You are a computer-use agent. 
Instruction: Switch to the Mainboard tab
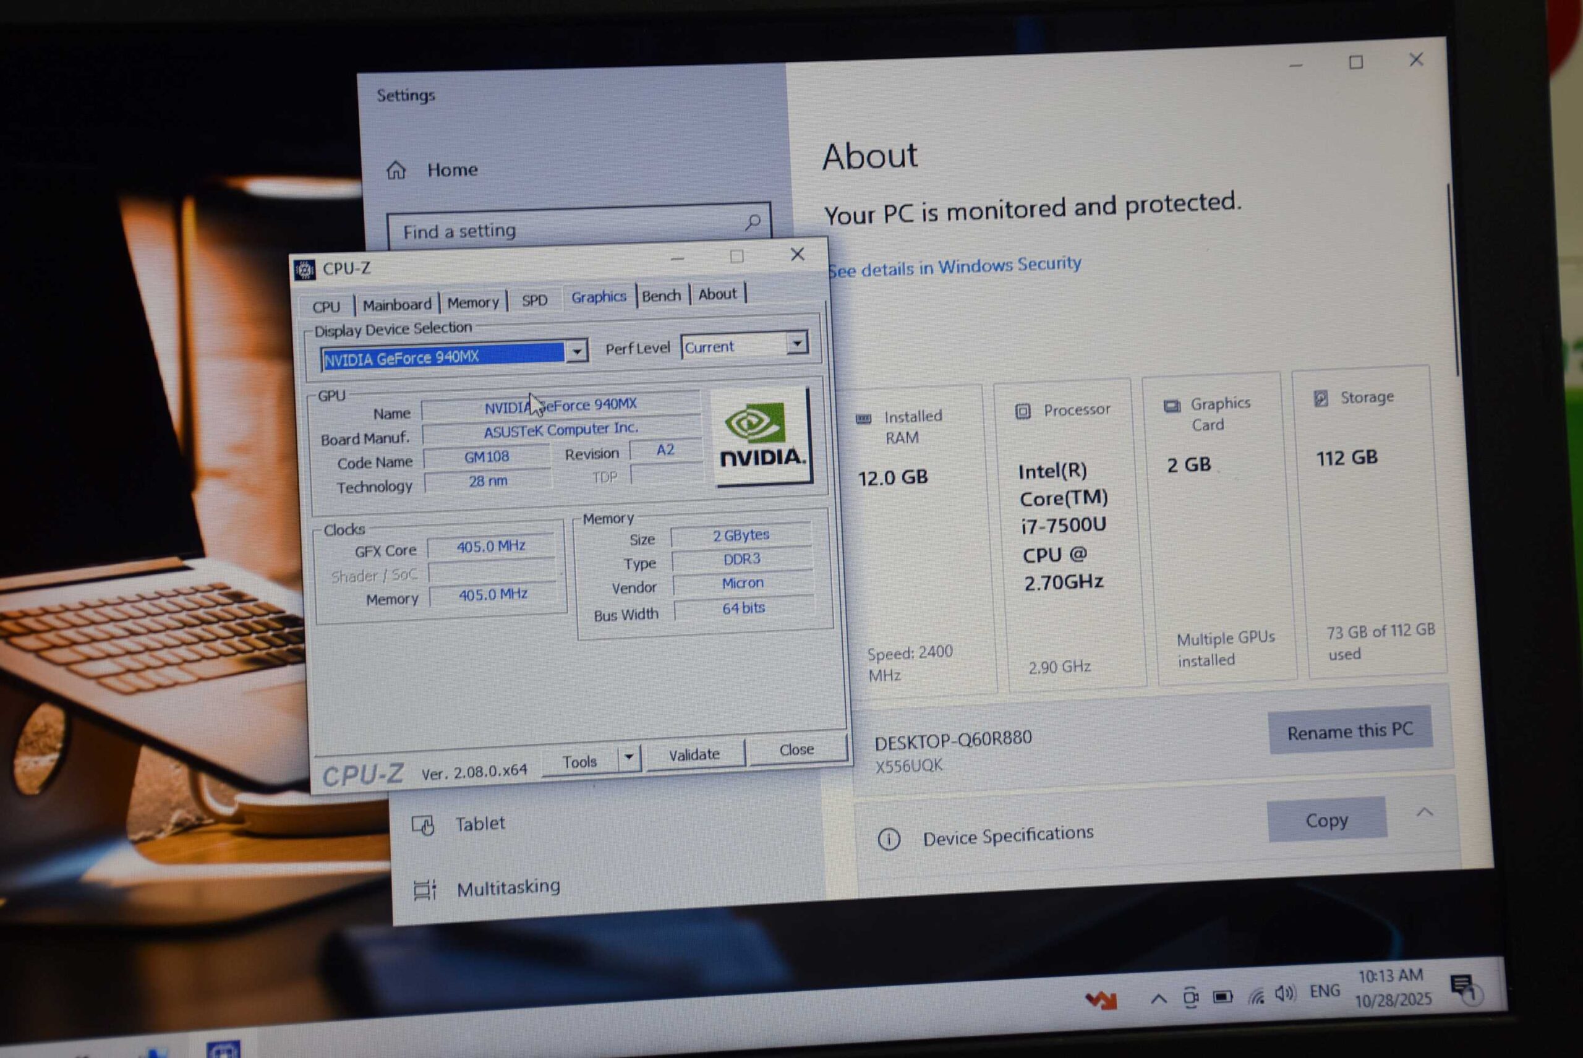click(x=397, y=305)
